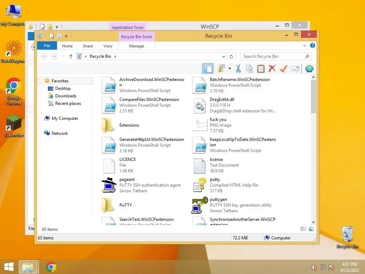Click the Cut scissors icon

click(x=238, y=68)
